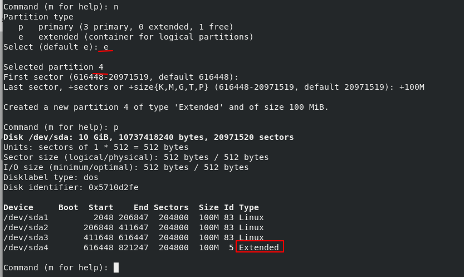Click the 'Sectors' column header
The width and height of the screenshot is (464, 277).
pos(171,207)
